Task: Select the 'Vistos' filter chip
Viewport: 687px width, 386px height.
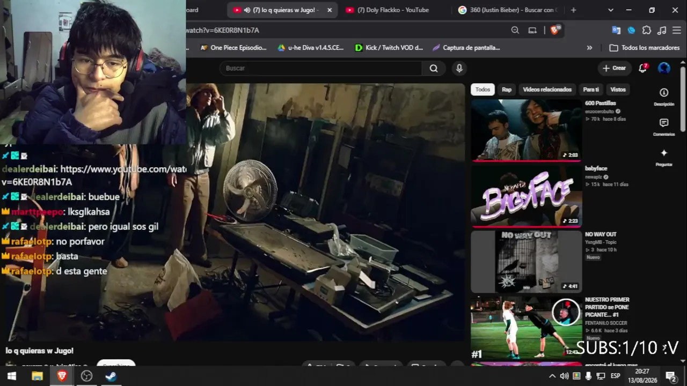Action: 618,90
